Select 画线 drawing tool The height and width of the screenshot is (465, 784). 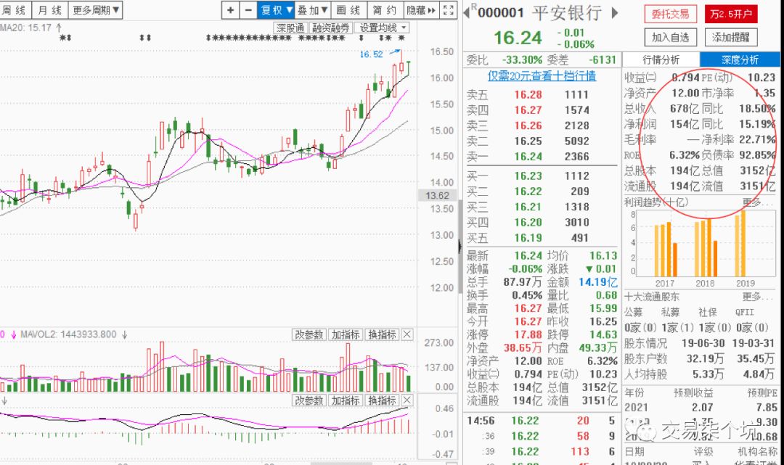pyautogui.click(x=348, y=10)
